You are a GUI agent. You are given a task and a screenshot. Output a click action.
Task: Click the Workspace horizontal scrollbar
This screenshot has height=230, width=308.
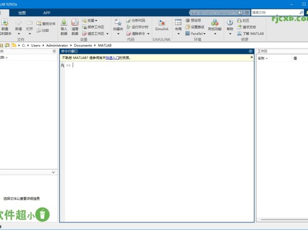[x=285, y=219]
